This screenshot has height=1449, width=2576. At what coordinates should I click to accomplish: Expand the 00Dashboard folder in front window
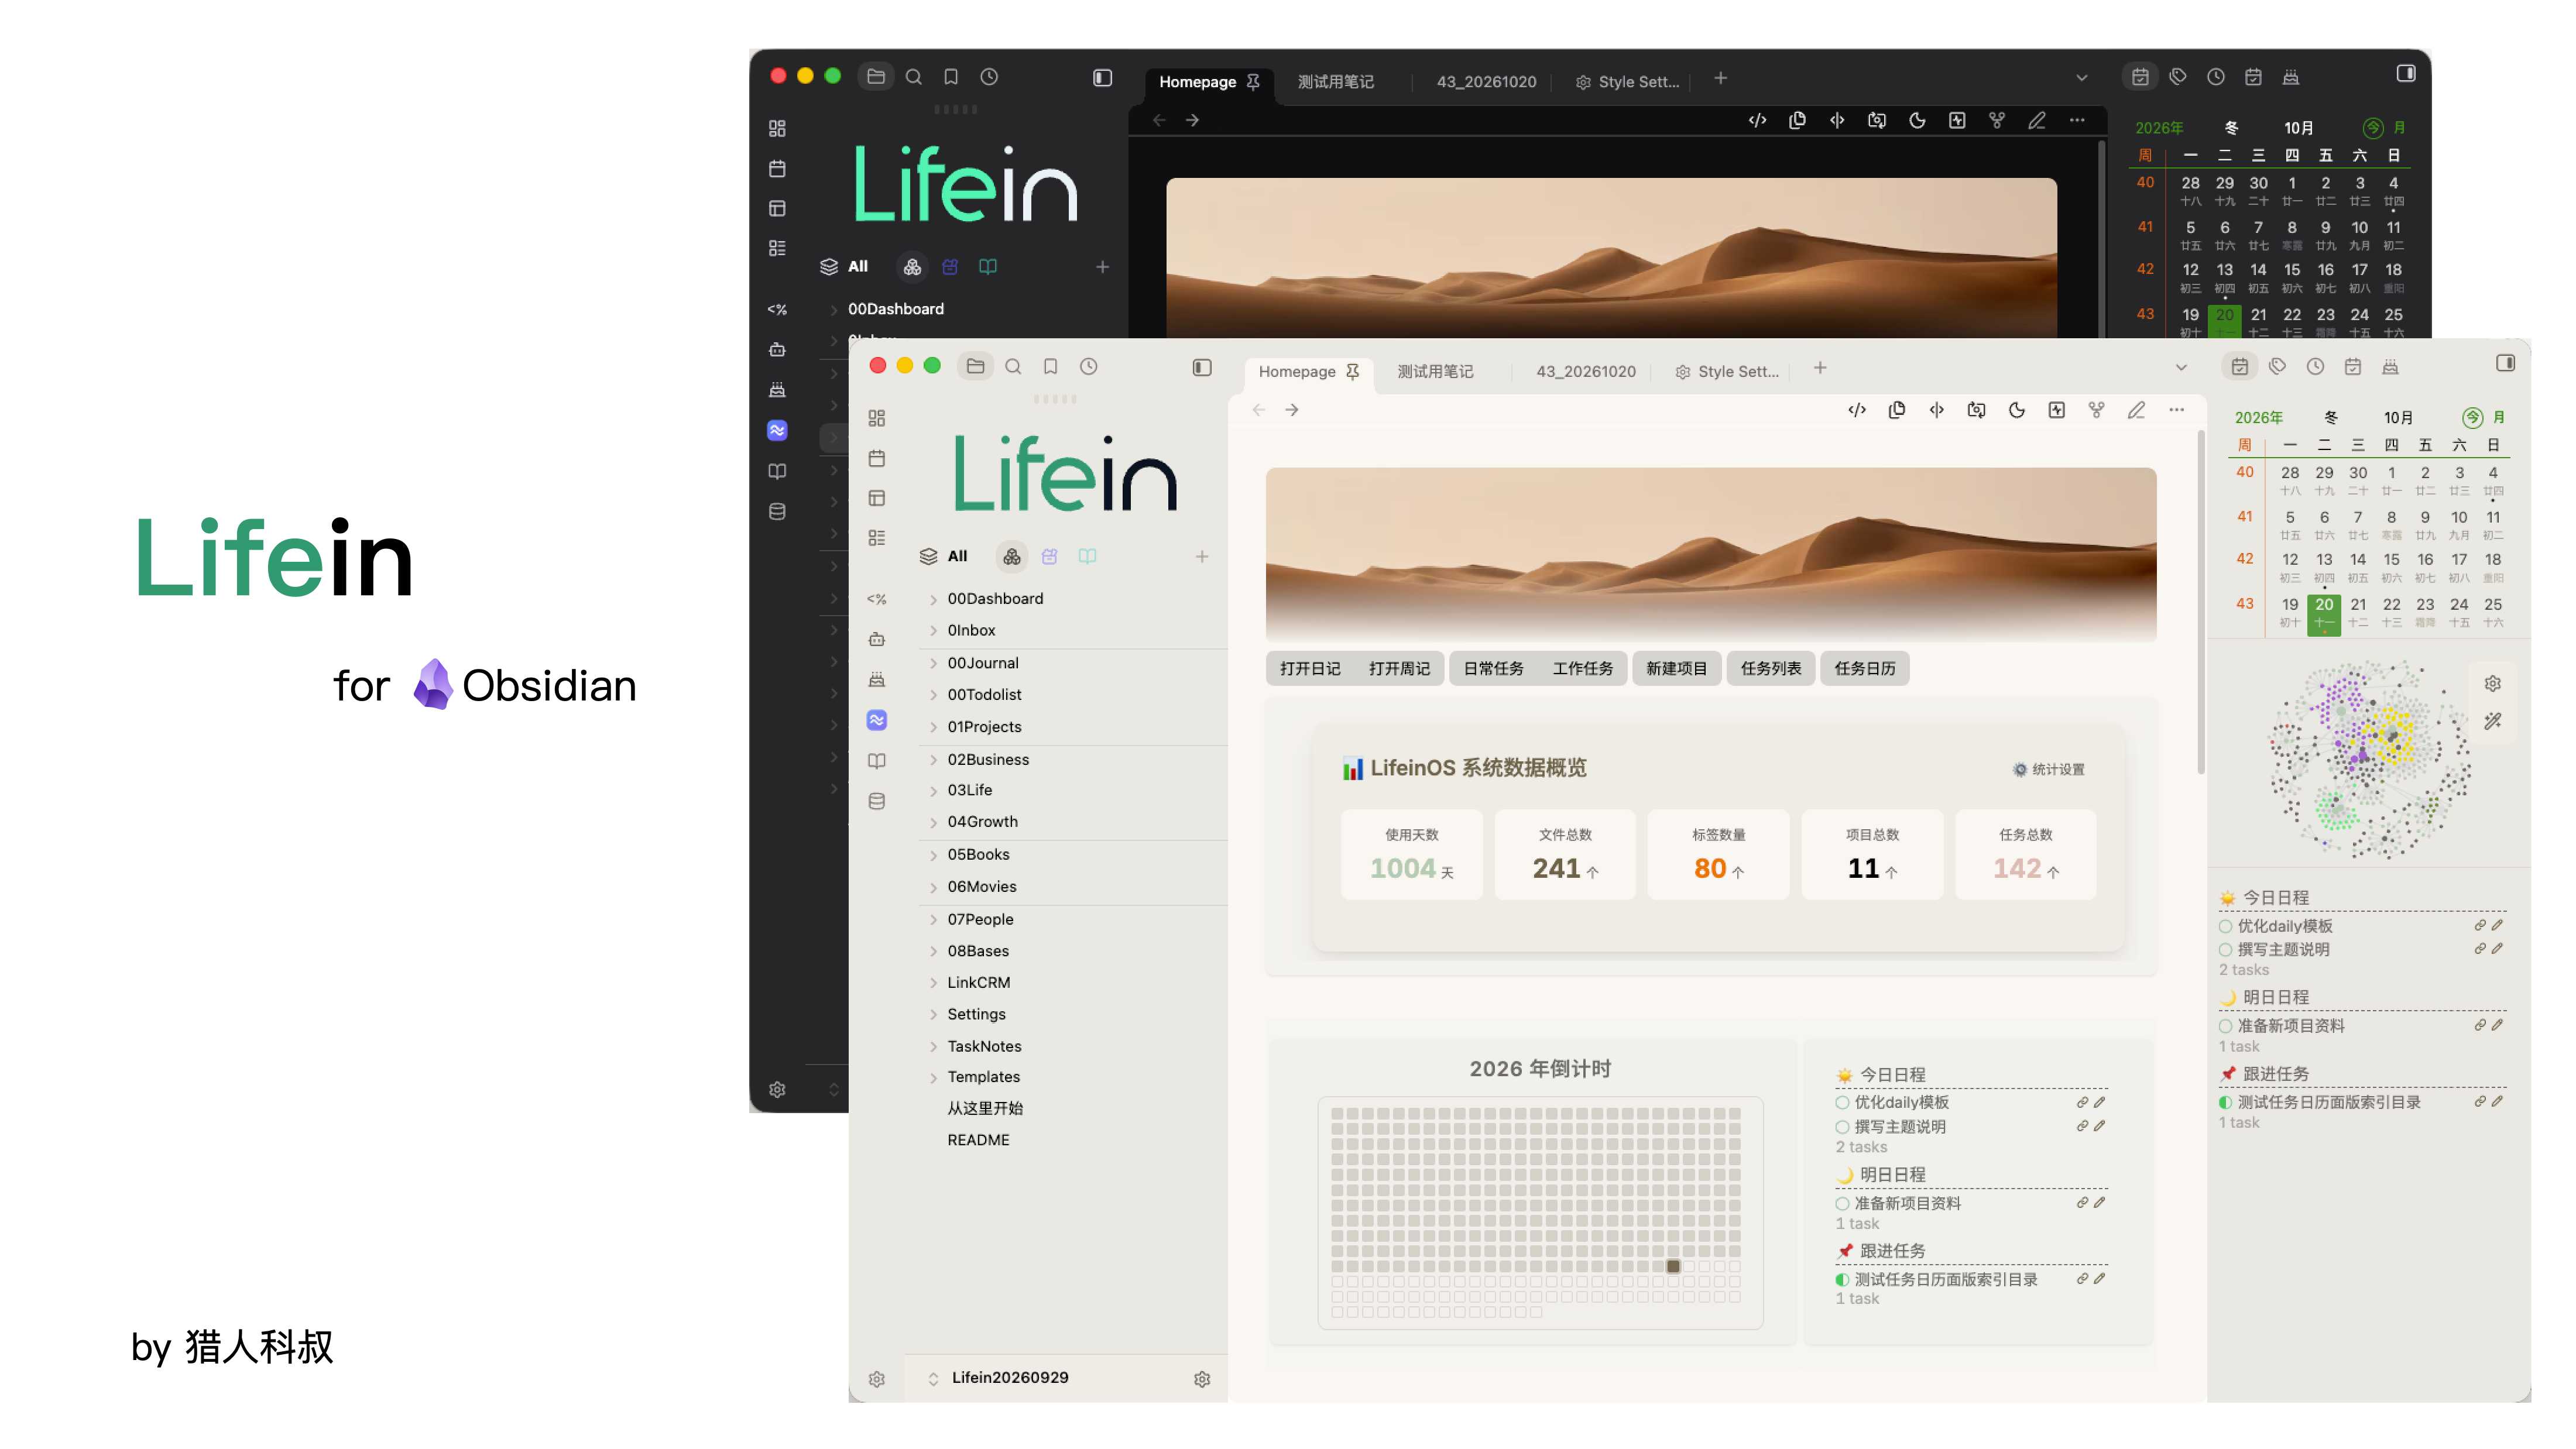click(933, 599)
